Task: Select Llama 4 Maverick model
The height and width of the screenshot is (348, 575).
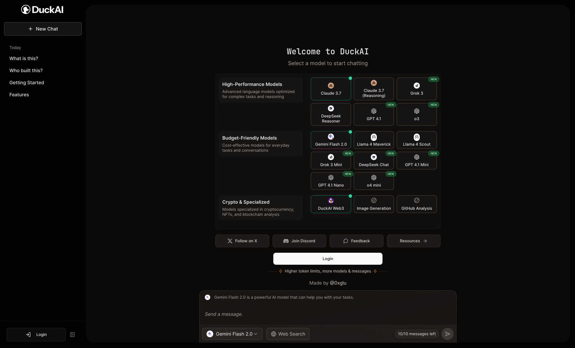Action: click(x=374, y=140)
